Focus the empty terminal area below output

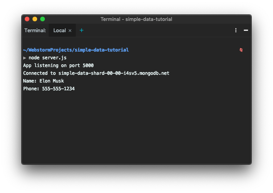(x=136, y=128)
